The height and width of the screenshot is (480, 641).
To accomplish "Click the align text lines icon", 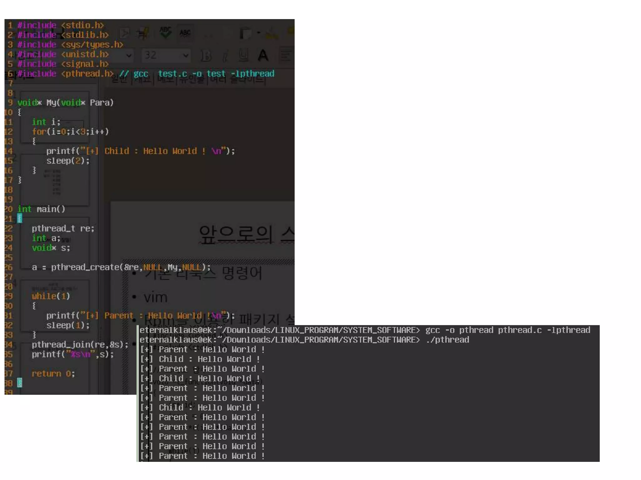I will (285, 56).
